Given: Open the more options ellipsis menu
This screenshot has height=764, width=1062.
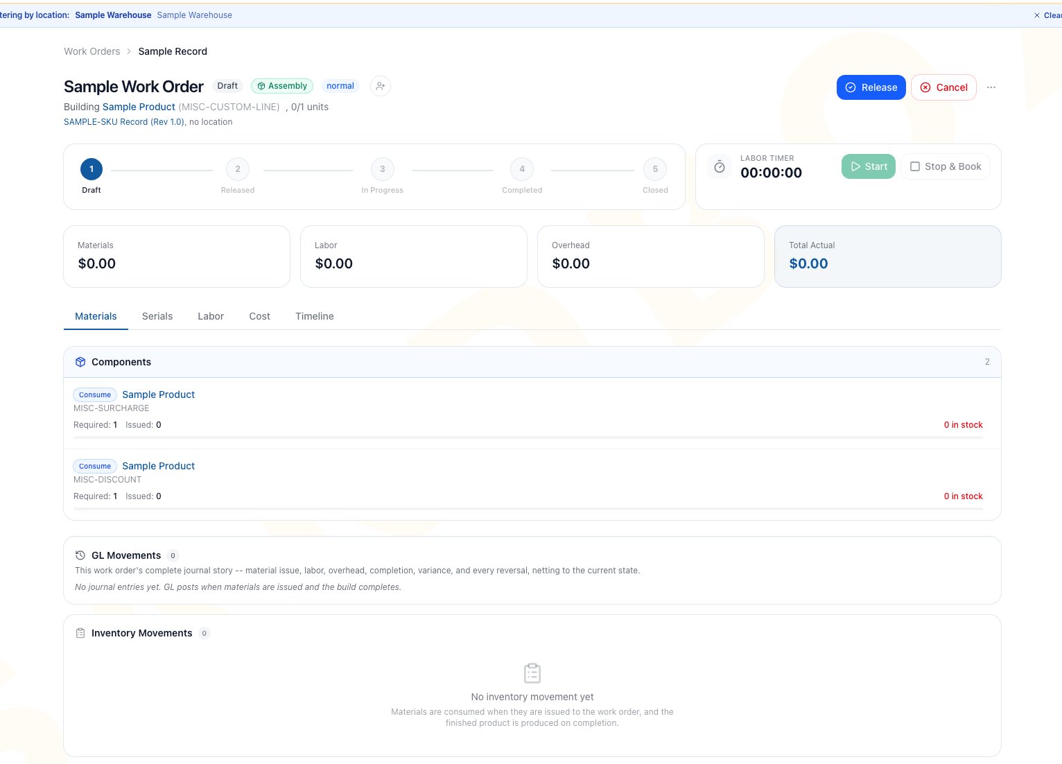Looking at the screenshot, I should (991, 87).
